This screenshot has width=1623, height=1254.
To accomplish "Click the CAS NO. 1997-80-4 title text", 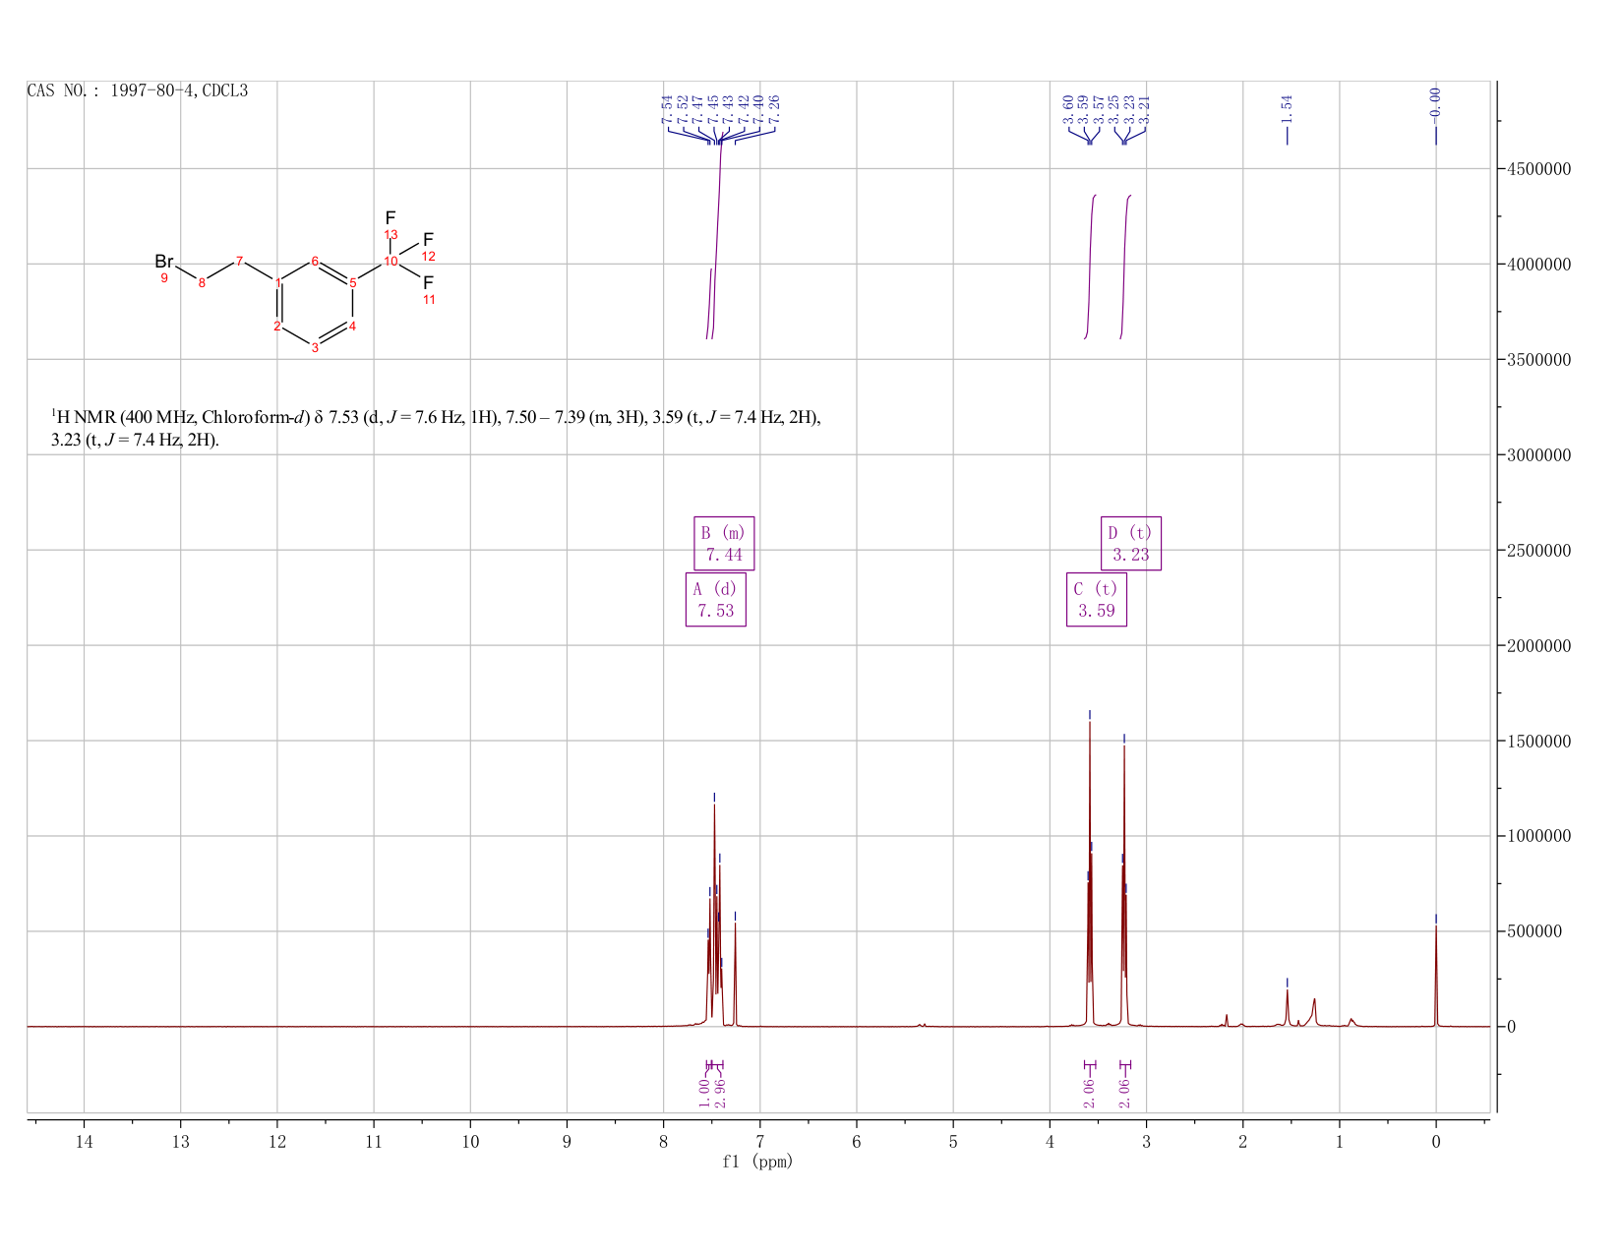I will [x=138, y=90].
